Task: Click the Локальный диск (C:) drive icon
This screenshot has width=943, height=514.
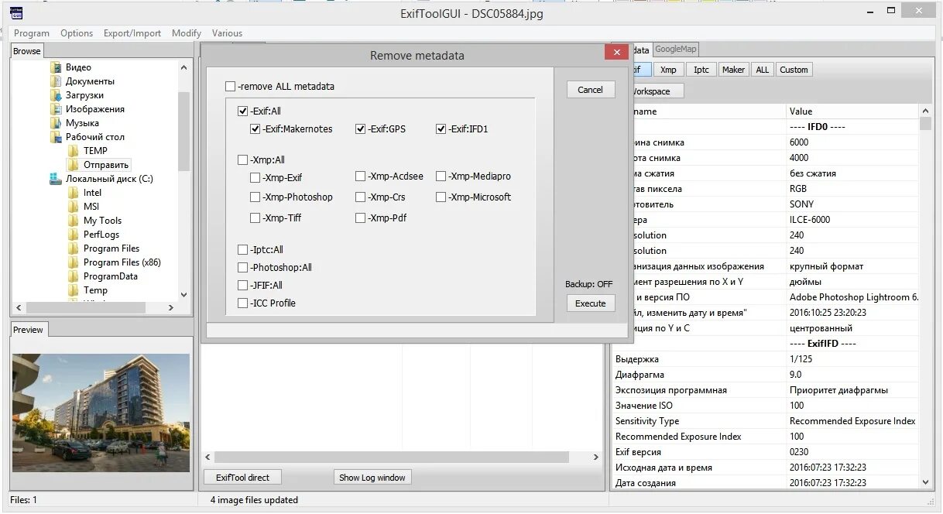Action: pyautogui.click(x=56, y=179)
